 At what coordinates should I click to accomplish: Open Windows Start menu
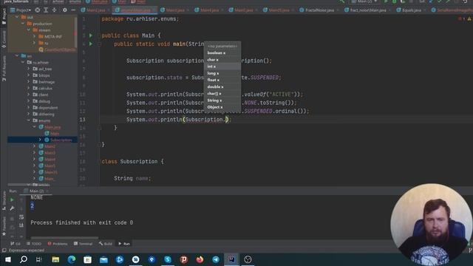(8, 259)
